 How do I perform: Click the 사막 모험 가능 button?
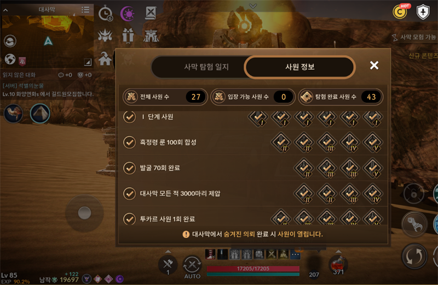(x=414, y=37)
